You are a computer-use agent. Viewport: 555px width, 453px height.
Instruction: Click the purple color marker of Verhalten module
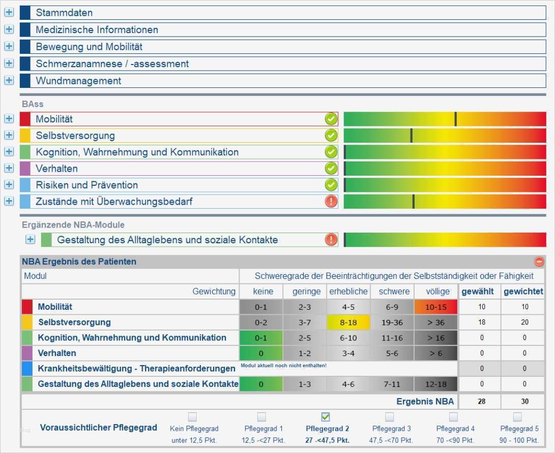click(x=25, y=169)
